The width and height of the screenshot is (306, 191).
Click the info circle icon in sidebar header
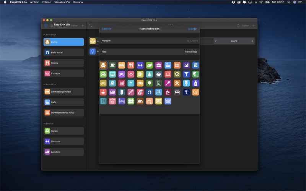tap(51, 26)
